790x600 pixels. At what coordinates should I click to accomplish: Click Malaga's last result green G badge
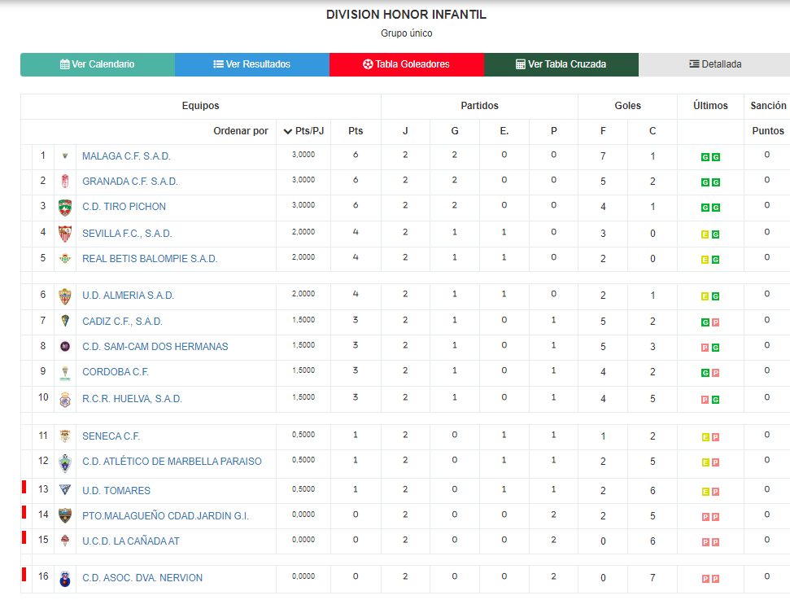coord(715,157)
